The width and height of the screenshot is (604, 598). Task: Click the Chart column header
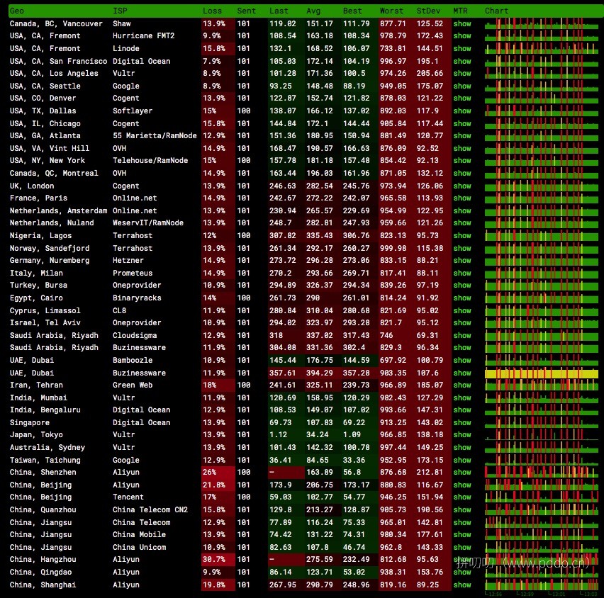coord(496,11)
